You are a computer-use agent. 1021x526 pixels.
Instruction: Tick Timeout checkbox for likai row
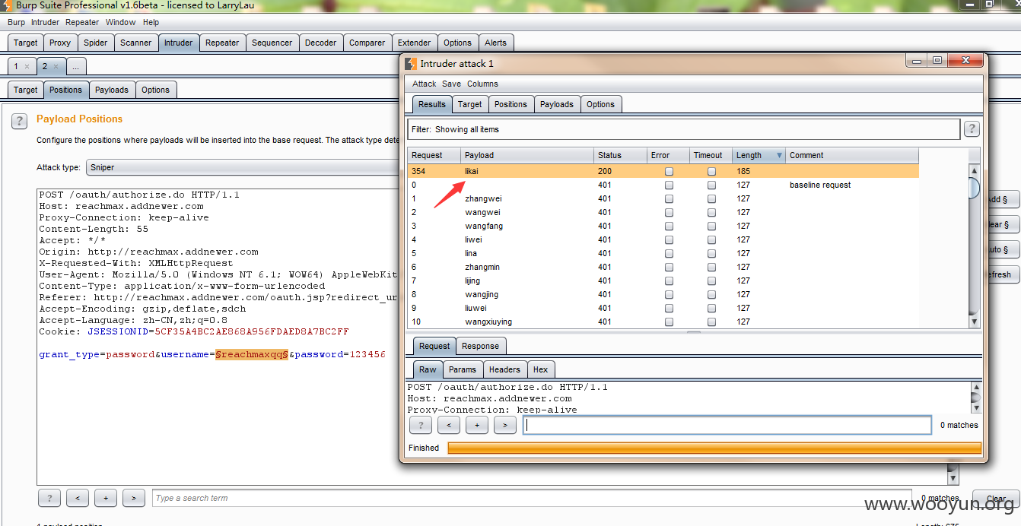711,172
